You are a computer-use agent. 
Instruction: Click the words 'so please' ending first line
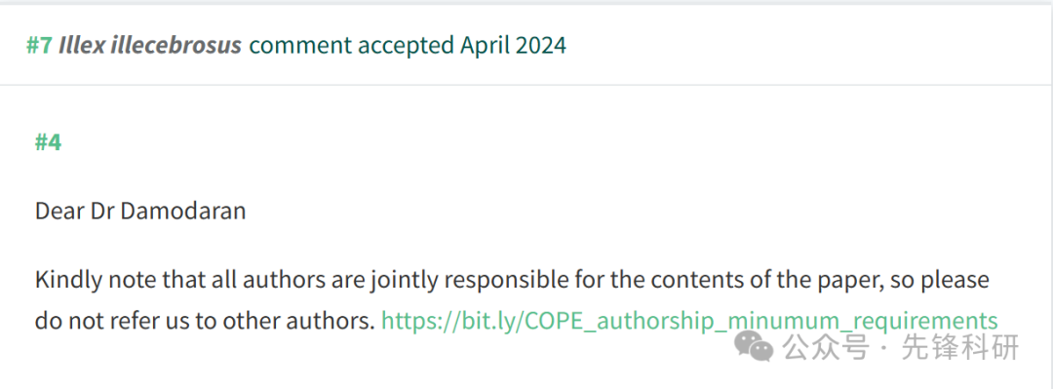pos(942,280)
